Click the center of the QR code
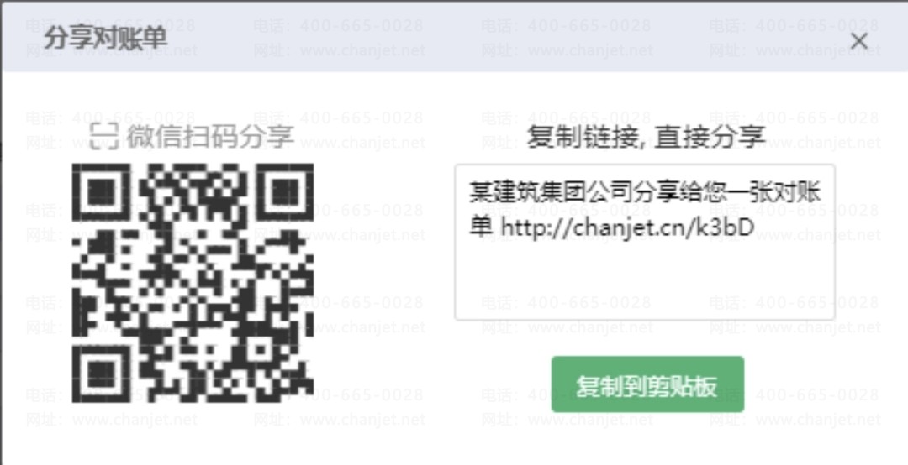The image size is (908, 465). tap(193, 283)
